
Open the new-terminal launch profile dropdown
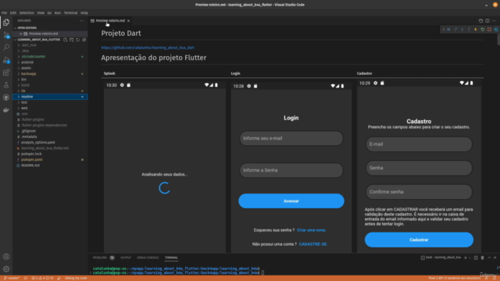click(x=470, y=258)
